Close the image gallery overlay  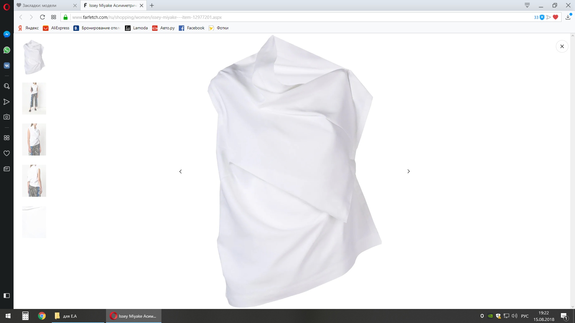[562, 46]
